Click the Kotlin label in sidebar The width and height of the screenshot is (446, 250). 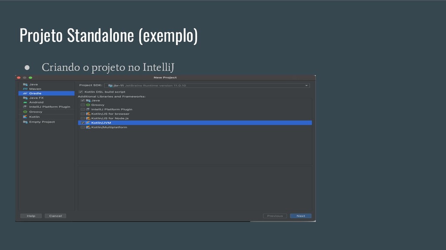coord(34,117)
